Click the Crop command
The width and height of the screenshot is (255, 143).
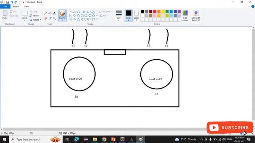(x=33, y=12)
